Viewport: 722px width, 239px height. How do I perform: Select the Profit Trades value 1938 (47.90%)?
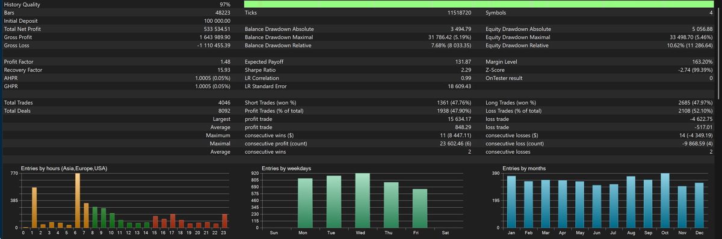454,111
